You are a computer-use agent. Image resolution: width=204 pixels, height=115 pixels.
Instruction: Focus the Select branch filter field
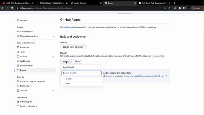click(82, 73)
